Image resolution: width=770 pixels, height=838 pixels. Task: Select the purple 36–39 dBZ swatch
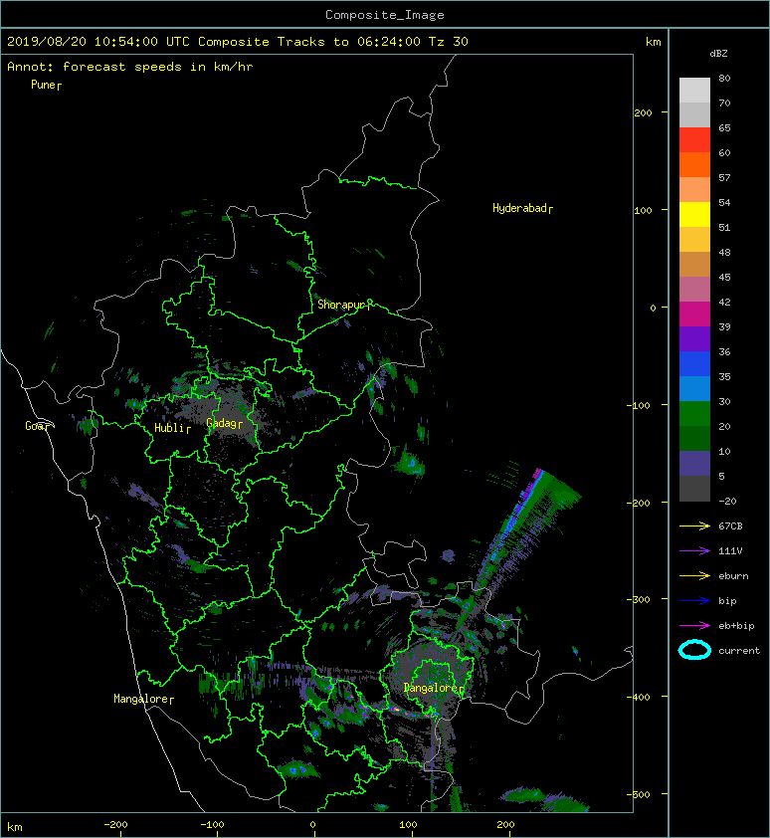pos(694,338)
